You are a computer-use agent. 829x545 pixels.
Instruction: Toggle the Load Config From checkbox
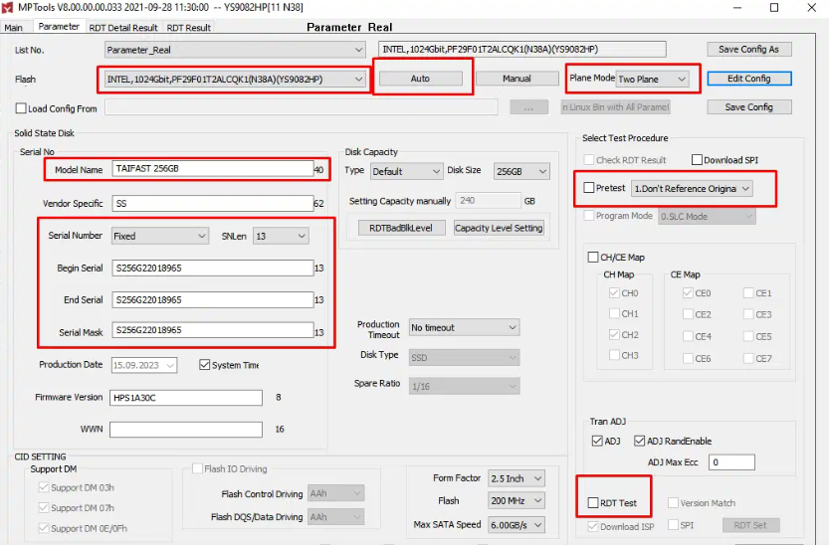coord(21,108)
